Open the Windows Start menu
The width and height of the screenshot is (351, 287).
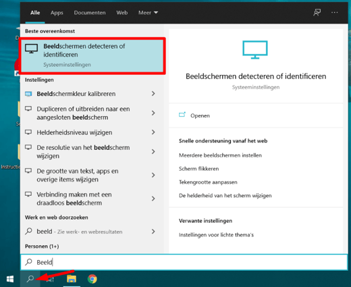10,279
